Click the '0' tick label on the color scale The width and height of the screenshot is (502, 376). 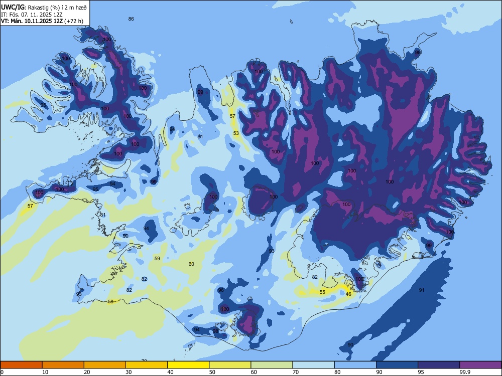click(2, 372)
